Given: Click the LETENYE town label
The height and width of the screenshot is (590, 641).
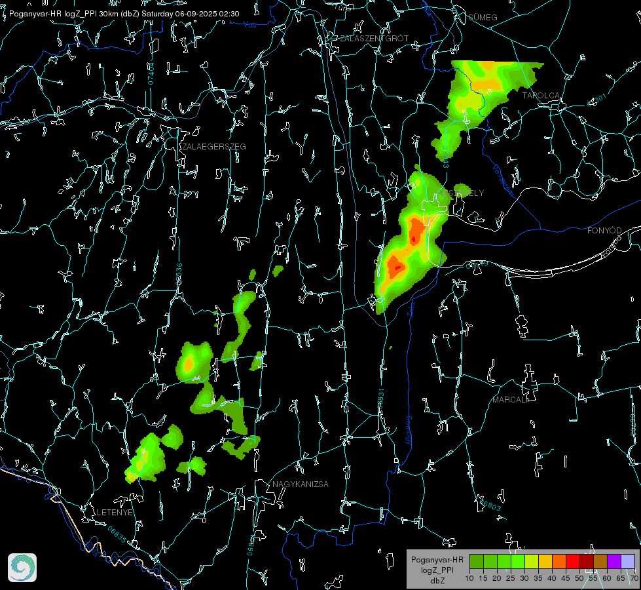Looking at the screenshot, I should 115,513.
